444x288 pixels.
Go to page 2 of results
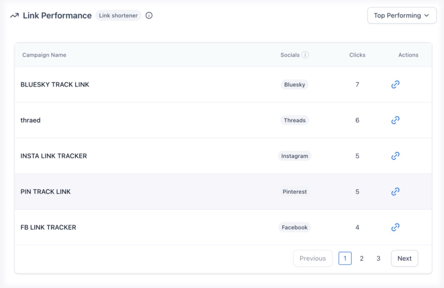click(x=362, y=258)
